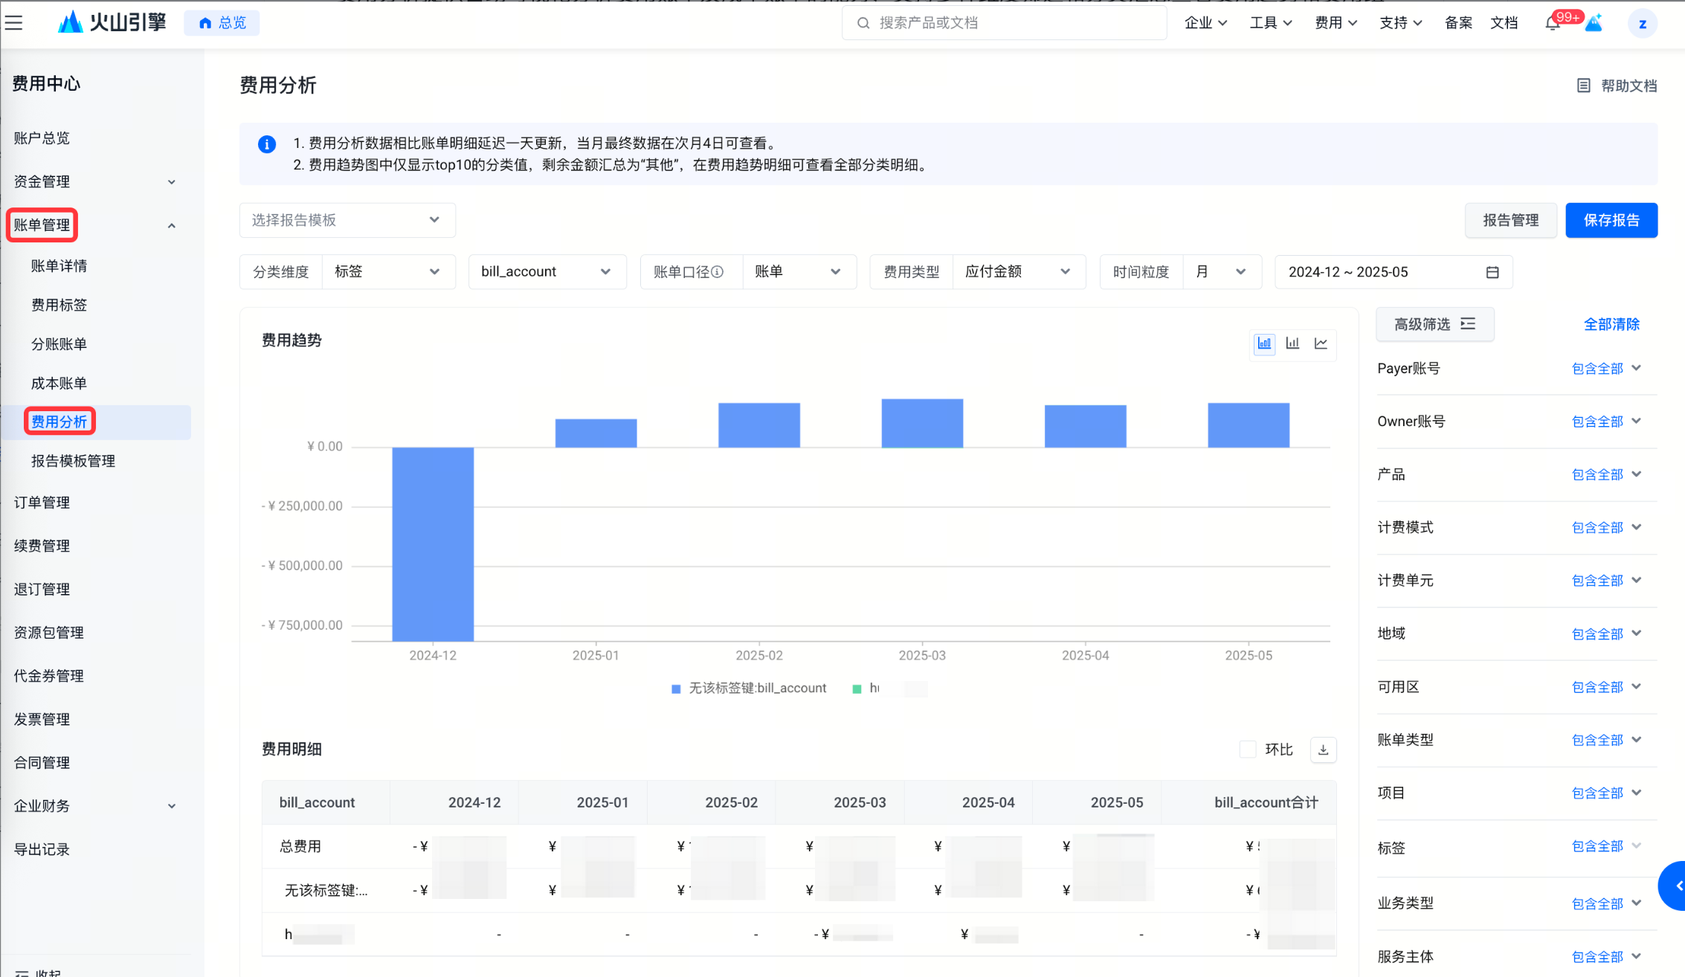Open 发票管理 in sidebar
1685x977 pixels.
coord(42,719)
